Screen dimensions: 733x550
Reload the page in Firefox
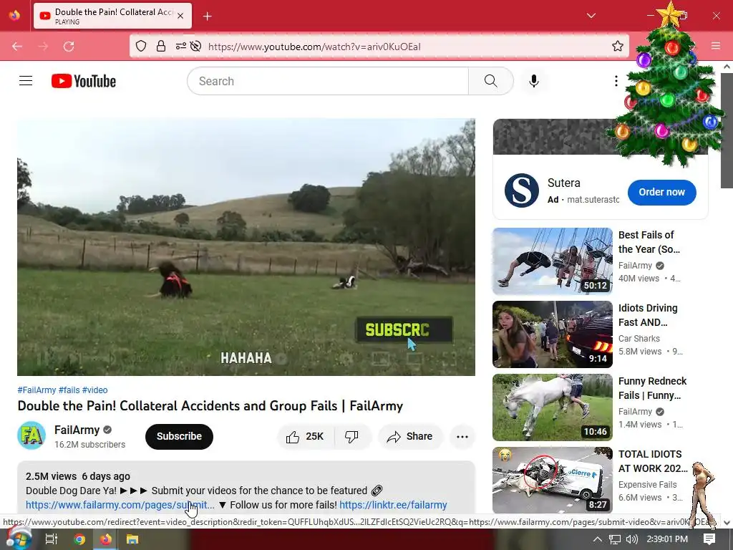point(69,47)
